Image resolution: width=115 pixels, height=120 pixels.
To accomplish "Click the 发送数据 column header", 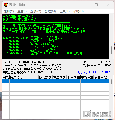I will click(60, 77).
